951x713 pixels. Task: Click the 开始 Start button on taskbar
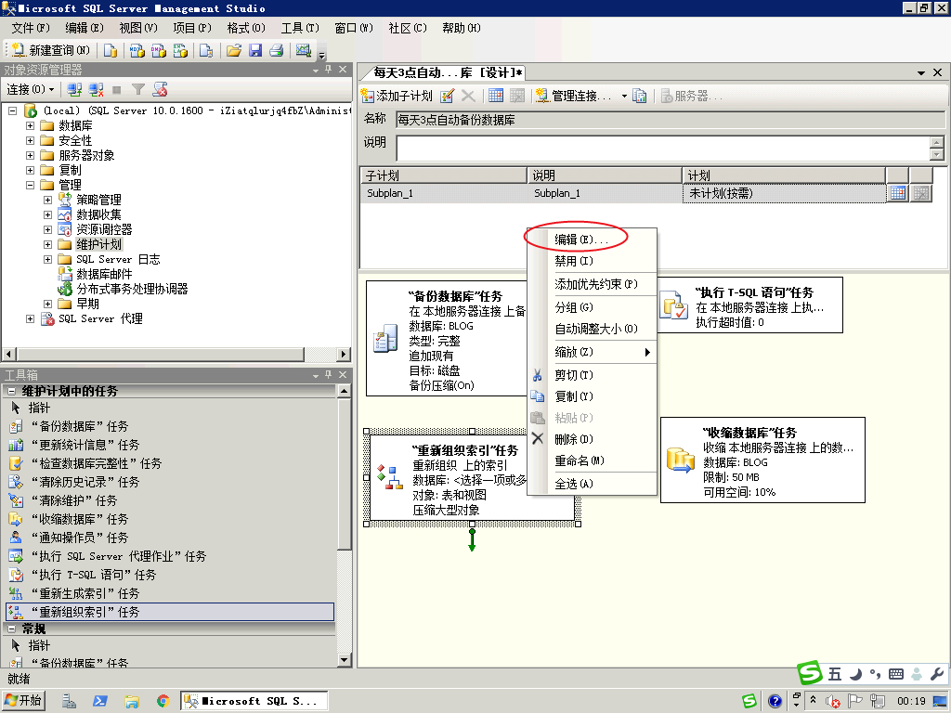click(23, 701)
